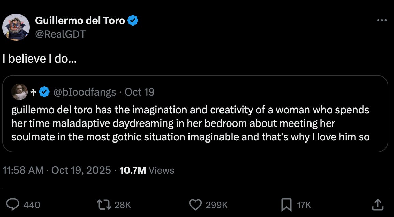Viewport: 394px width, 217px height.
Task: Click the 28K reposts count
Action: tap(122, 205)
